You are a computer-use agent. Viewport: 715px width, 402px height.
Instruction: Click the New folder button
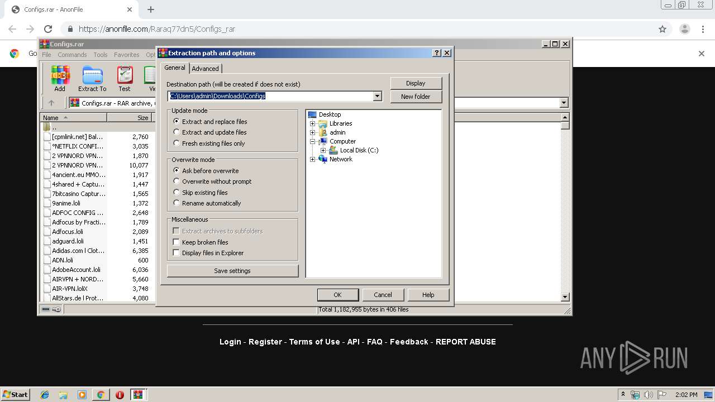click(x=416, y=97)
